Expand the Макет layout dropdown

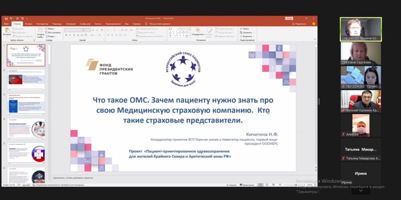(51, 29)
